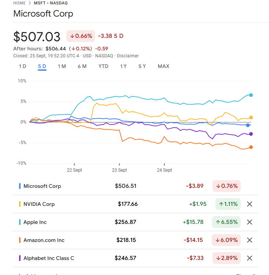Show the MAX chart range
Screen dimensions: 269x275
163,67
